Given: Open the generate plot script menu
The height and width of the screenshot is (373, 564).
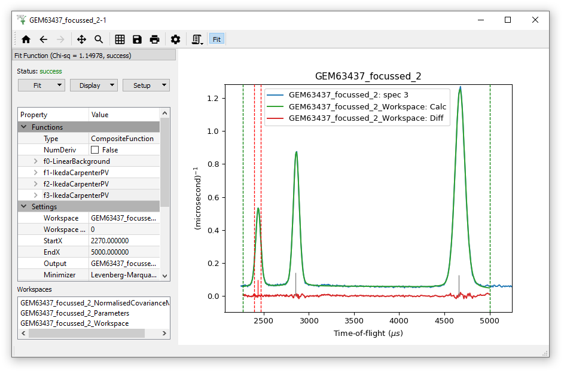Looking at the screenshot, I should pos(197,39).
